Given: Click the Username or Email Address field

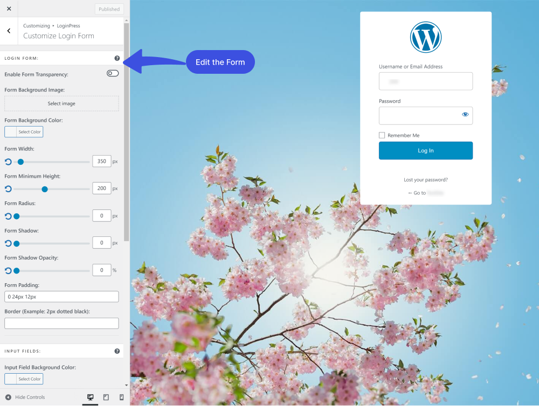Looking at the screenshot, I should (x=426, y=81).
